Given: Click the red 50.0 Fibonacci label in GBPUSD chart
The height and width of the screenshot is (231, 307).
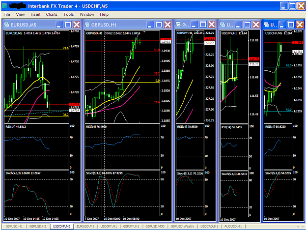Looking at the screenshot, I should [x=157, y=50].
